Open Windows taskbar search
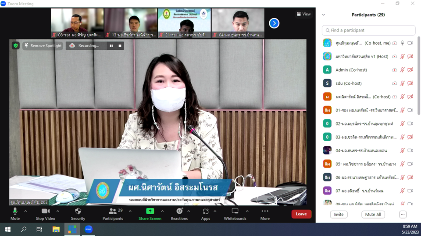 point(24,229)
